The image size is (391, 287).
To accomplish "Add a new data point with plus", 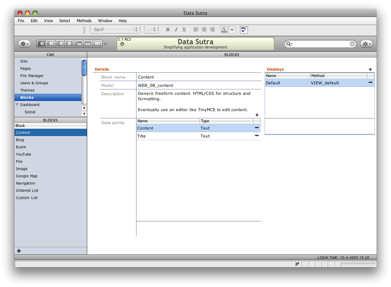I will pos(257,115).
